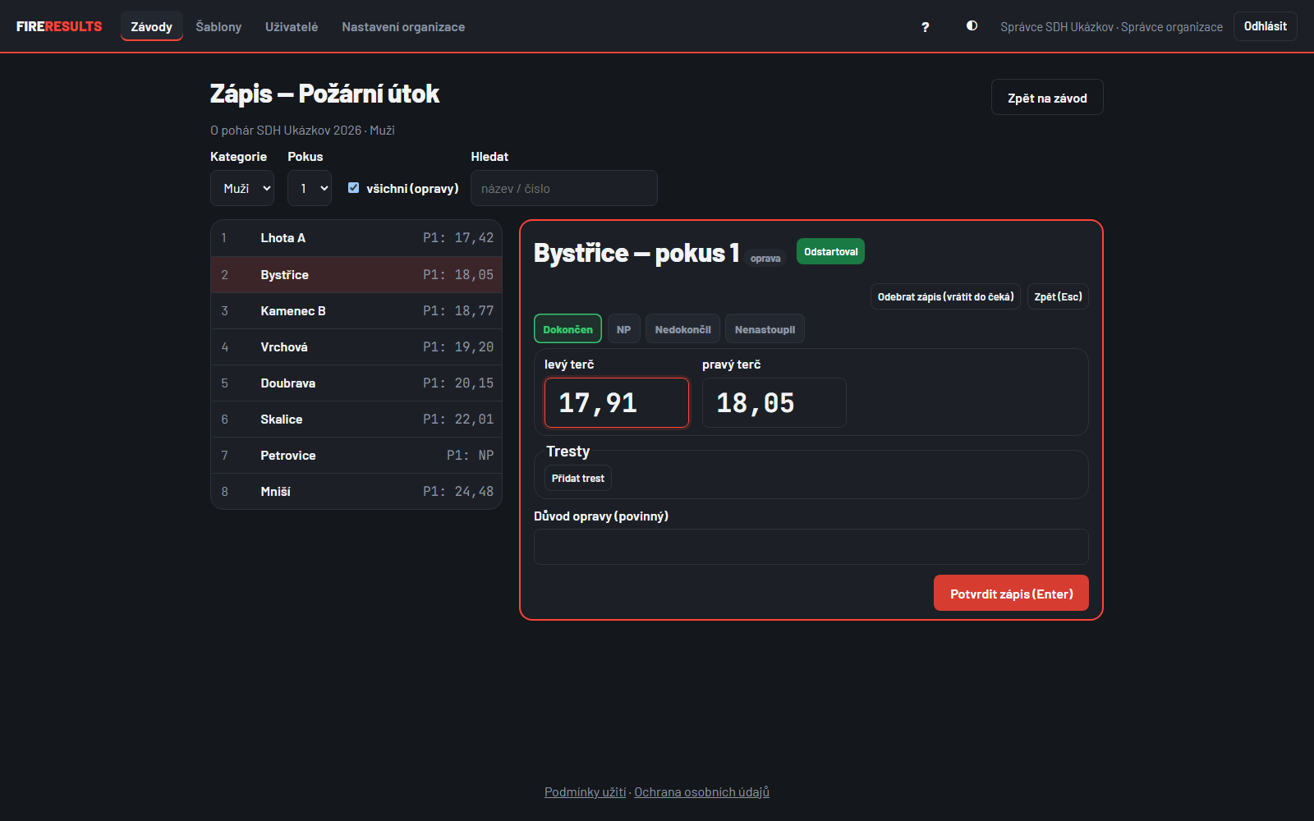Image resolution: width=1314 pixels, height=821 pixels.
Task: Open the Uživatelé tab
Action: pyautogui.click(x=292, y=26)
